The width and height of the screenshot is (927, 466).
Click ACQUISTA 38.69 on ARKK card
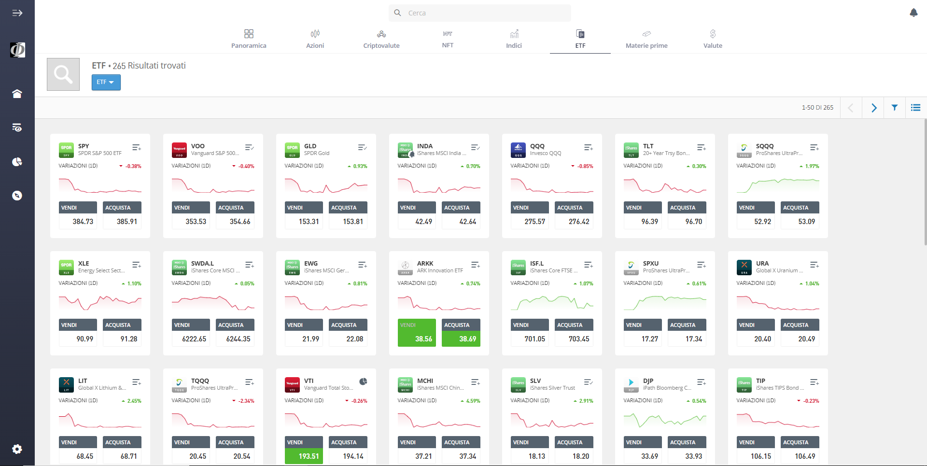click(461, 333)
